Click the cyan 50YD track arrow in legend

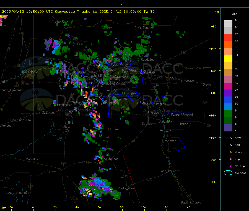point(228,138)
